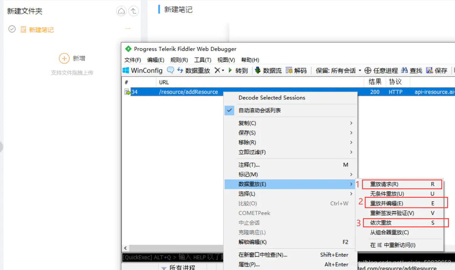
Task: Click the home icon beside 新建文件夹
Action: tap(121, 11)
